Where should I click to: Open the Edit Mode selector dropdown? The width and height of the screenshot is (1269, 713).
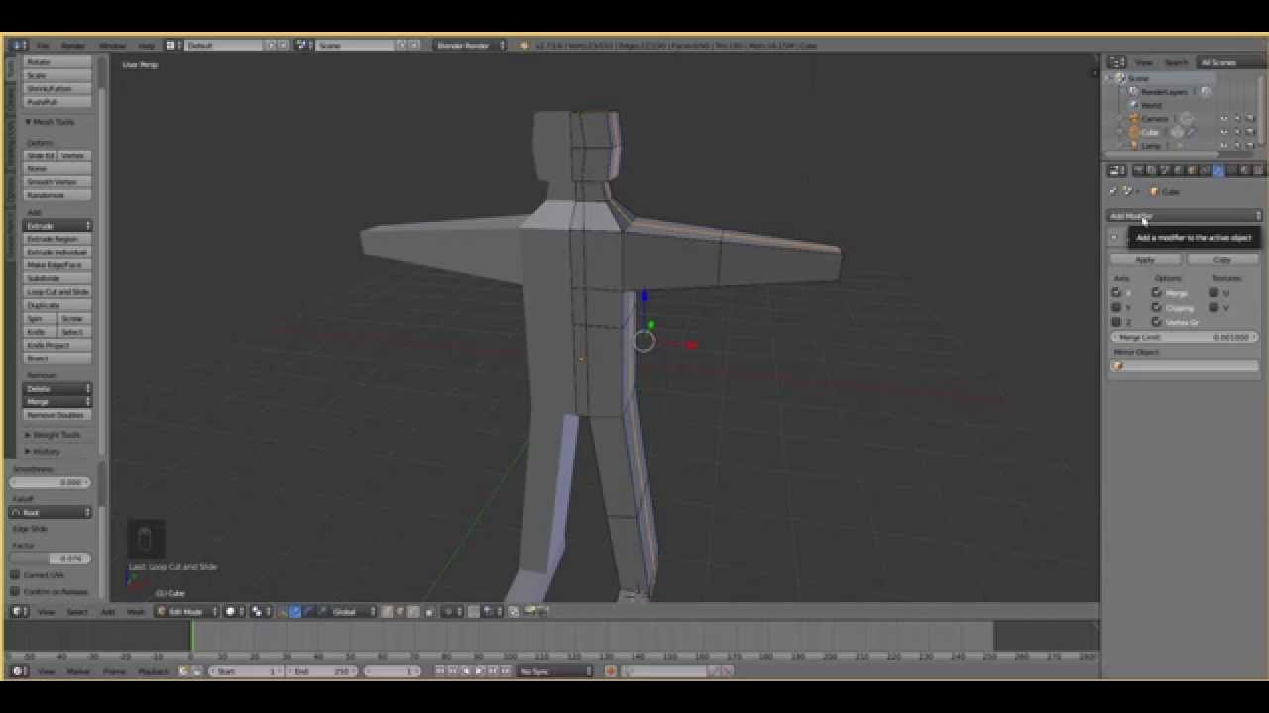pyautogui.click(x=186, y=611)
